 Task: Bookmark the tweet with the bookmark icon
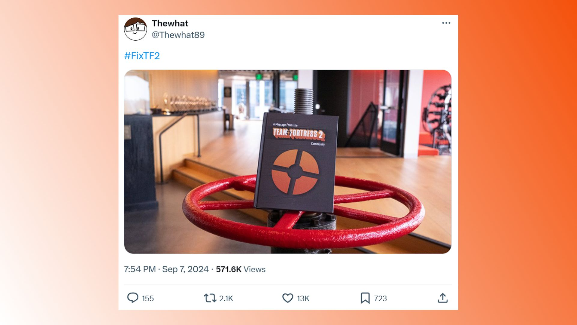tap(365, 298)
